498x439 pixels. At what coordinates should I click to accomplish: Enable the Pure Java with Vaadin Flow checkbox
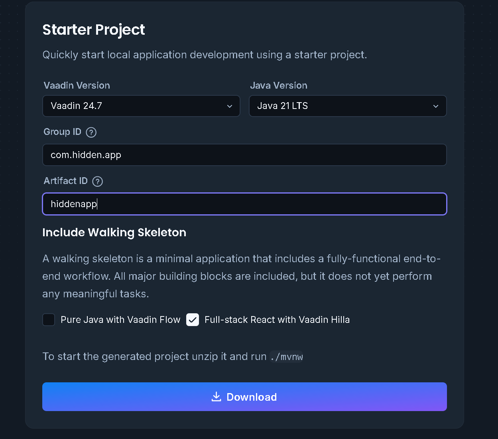tap(49, 320)
